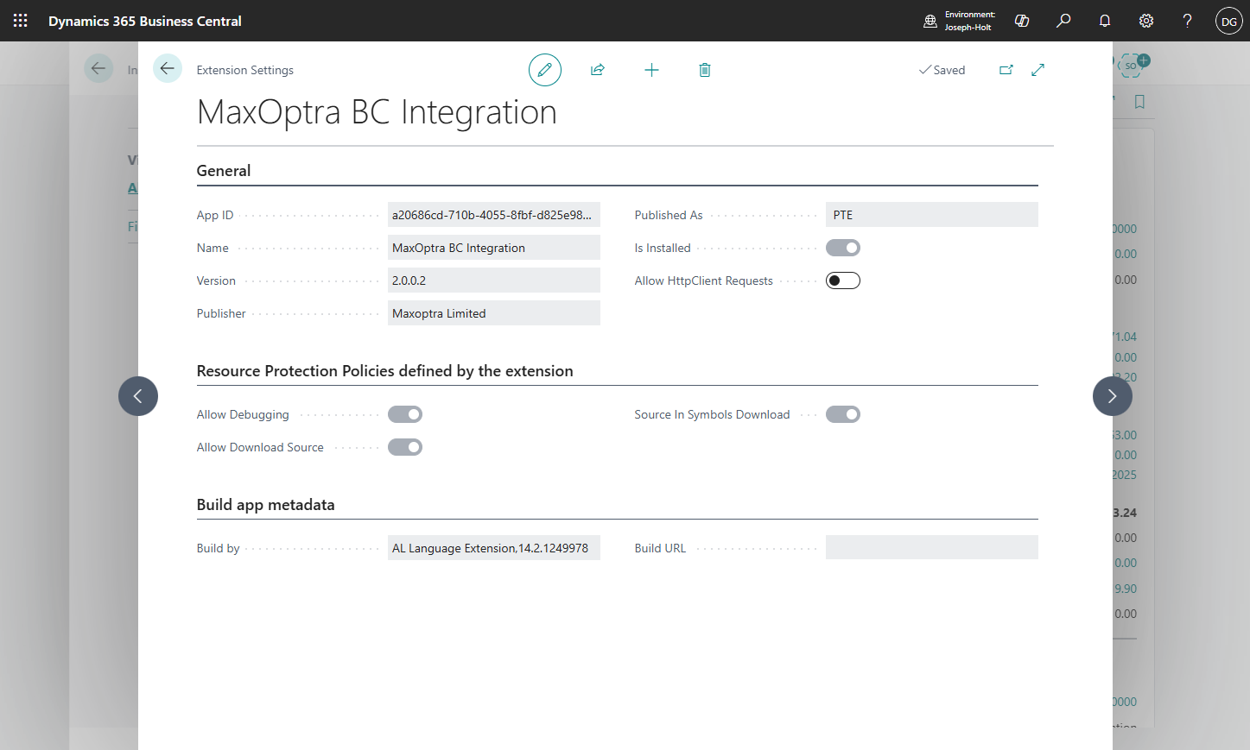This screenshot has width=1250, height=750.
Task: Click the Saved status indicator
Action: [942, 70]
